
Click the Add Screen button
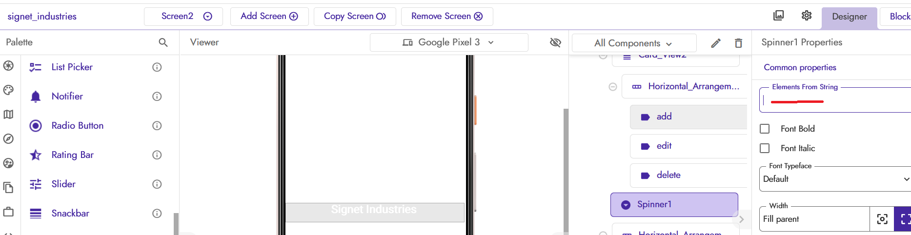[x=269, y=16]
